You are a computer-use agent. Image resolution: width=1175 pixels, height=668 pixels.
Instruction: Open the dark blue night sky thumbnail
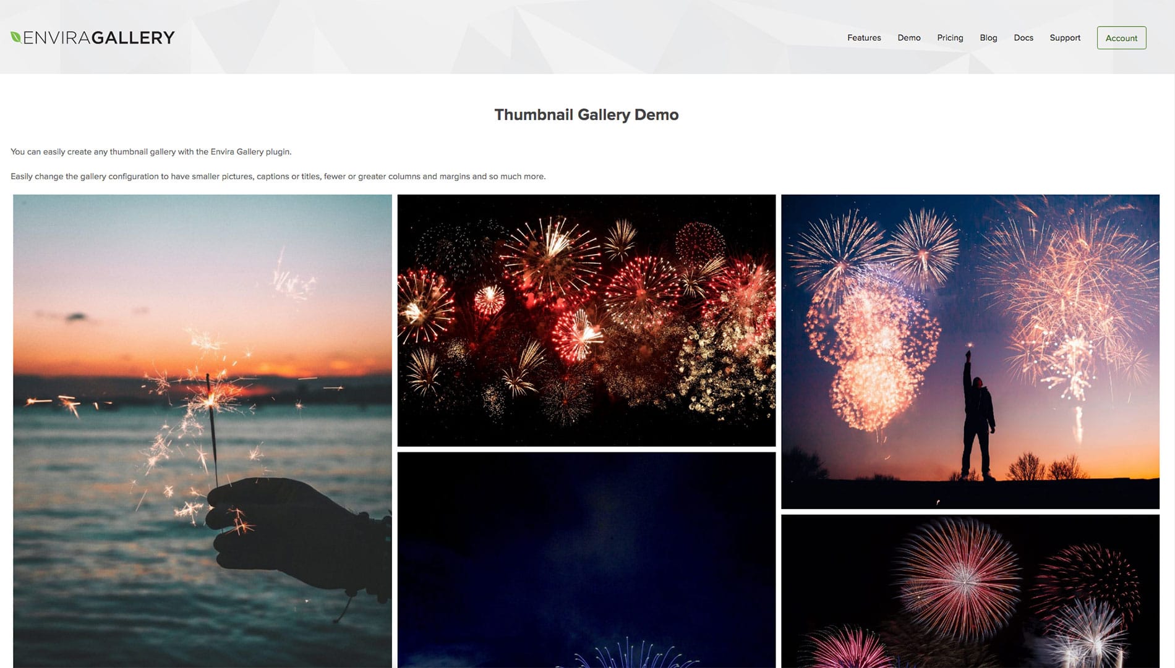point(586,560)
